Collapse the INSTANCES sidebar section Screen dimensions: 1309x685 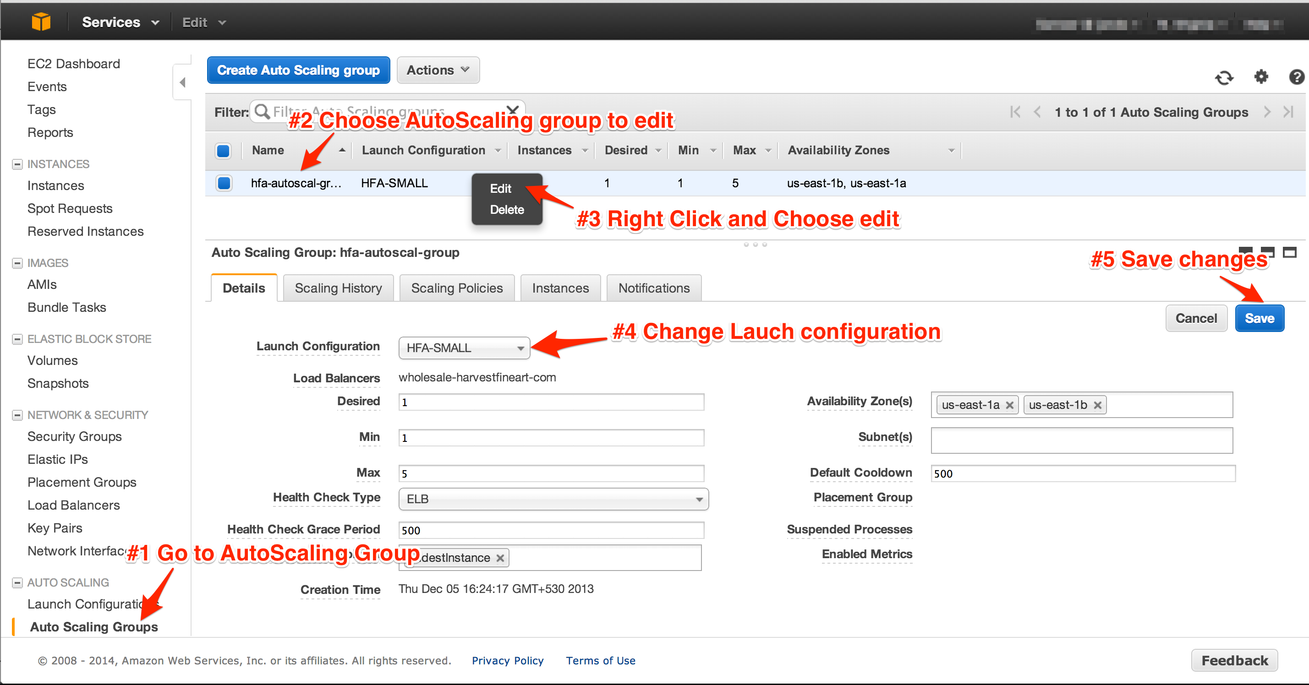17,164
